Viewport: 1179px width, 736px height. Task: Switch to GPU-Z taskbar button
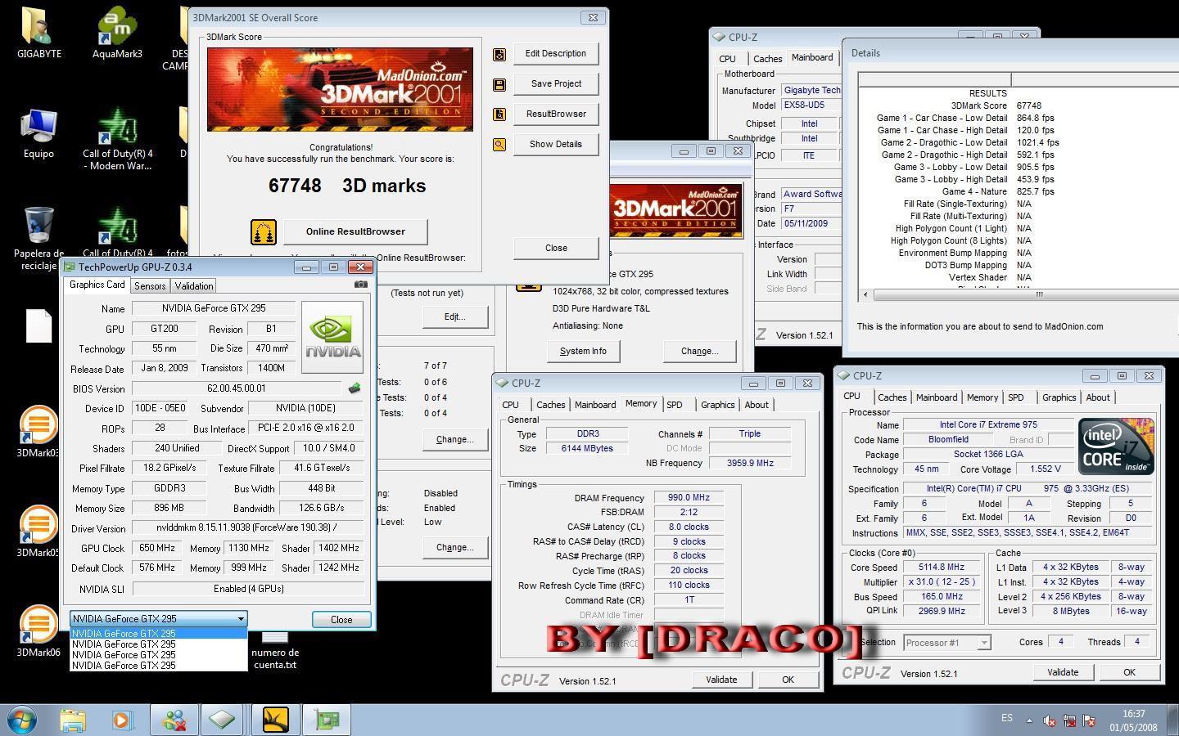click(327, 720)
